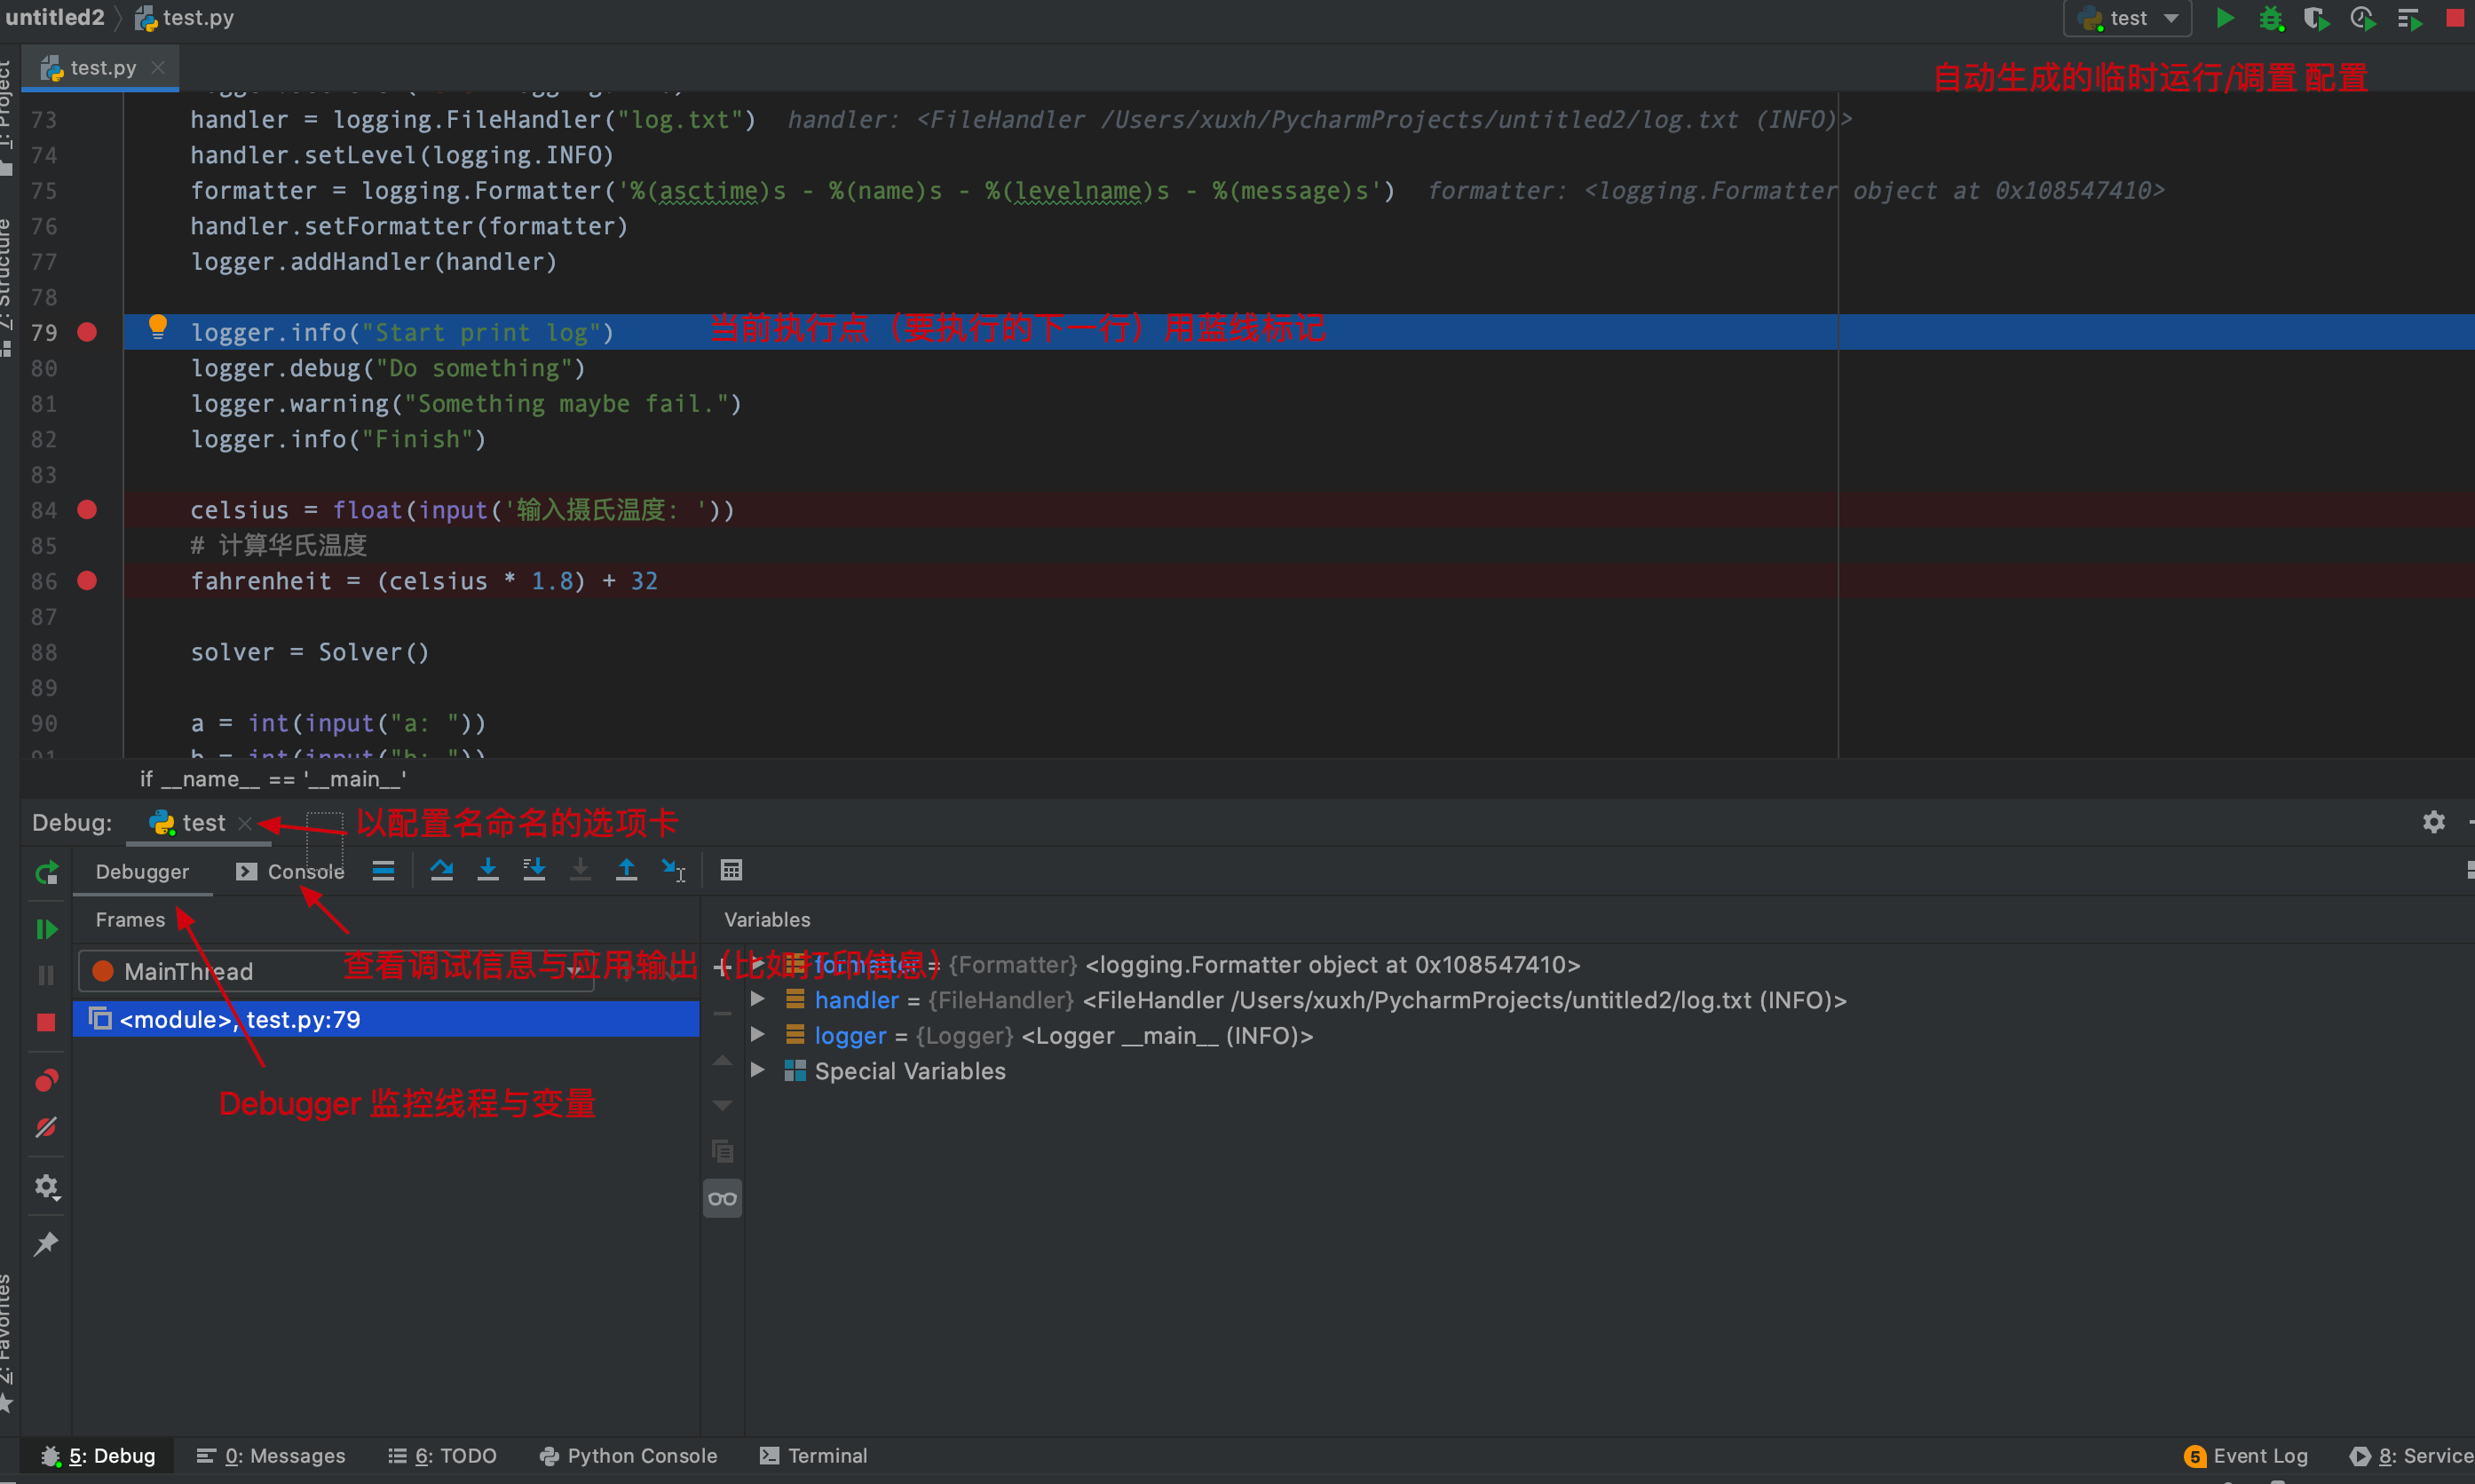Expand the logger variable node
2475x1484 pixels.
click(758, 1035)
